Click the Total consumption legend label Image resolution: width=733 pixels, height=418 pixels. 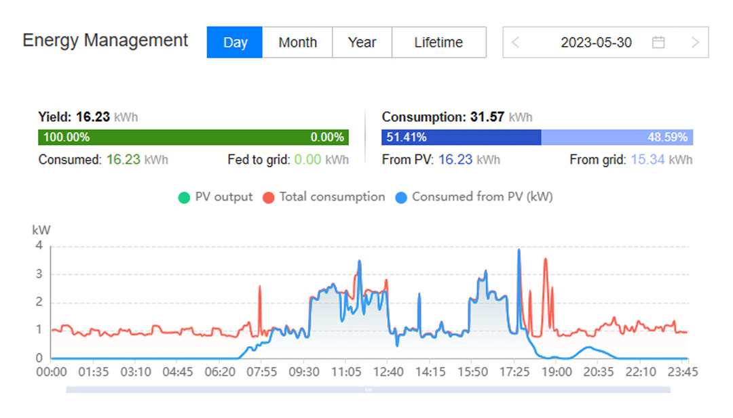tap(332, 197)
